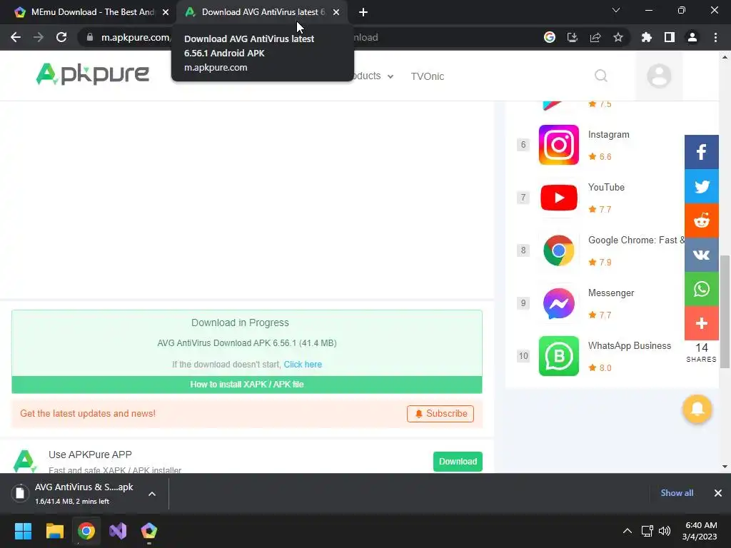This screenshot has width=731, height=548.
Task: Open File Explorer from taskbar
Action: point(54,531)
